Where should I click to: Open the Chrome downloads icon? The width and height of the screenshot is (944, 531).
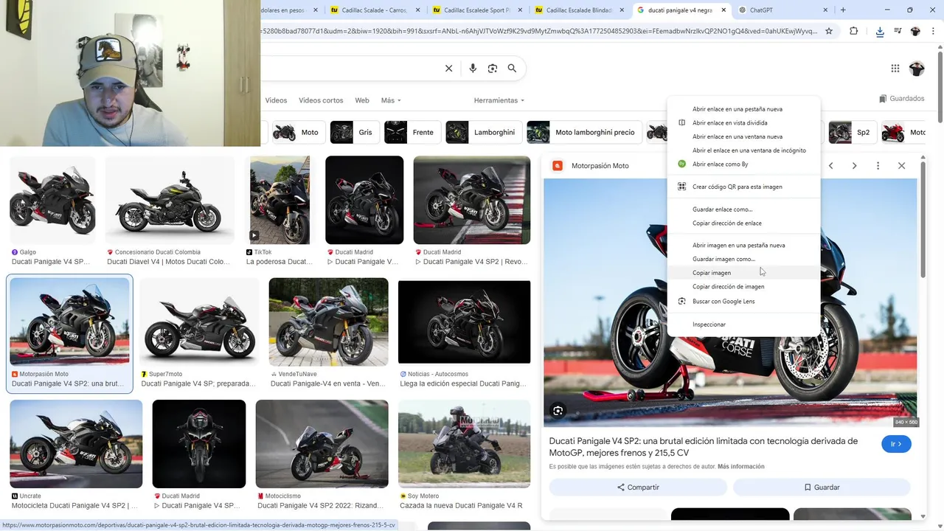point(880,31)
